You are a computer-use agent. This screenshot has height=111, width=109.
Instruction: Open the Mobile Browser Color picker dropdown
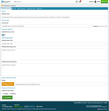[x=4, y=35]
